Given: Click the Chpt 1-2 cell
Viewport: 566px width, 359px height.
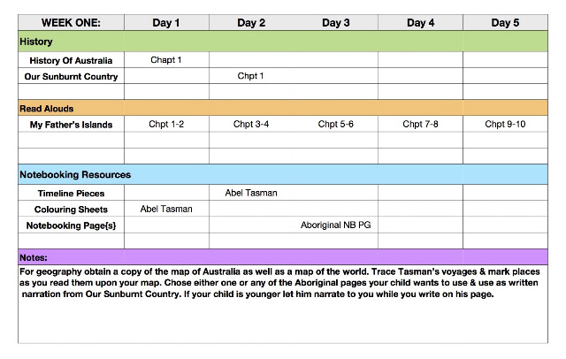Looking at the screenshot, I should coord(166,124).
